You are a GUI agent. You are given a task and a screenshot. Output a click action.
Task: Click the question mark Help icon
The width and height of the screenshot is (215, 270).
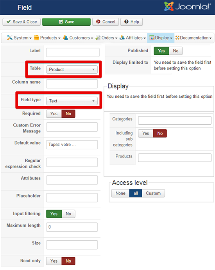126,22
